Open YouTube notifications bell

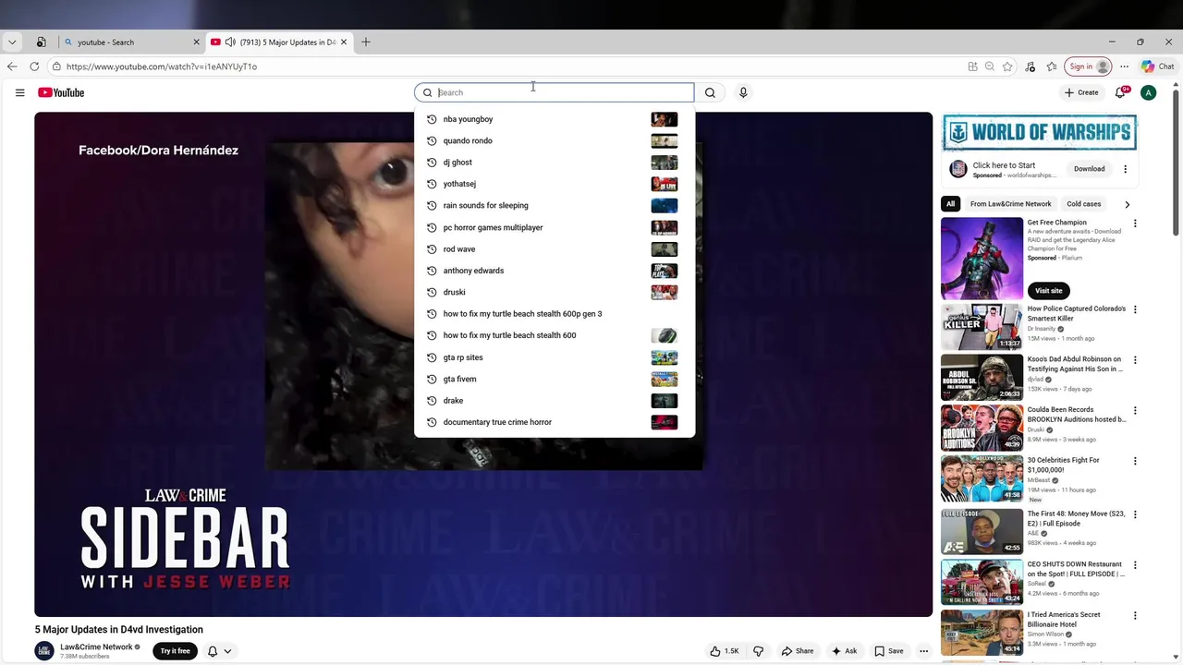1121,92
